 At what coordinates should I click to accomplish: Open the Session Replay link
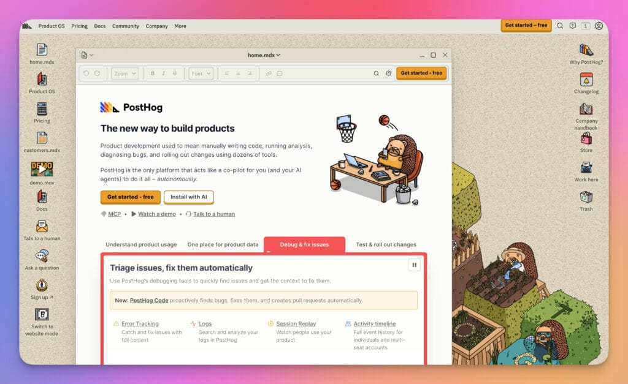click(296, 323)
